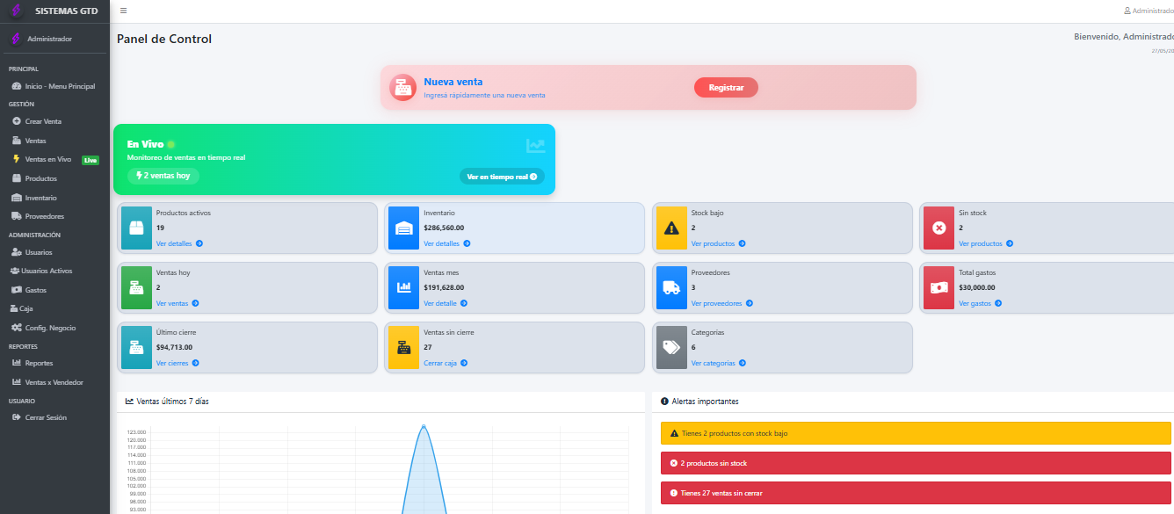This screenshot has height=514, width=1174.
Task: Click the tag icon on the Categorías card
Action: pos(672,347)
